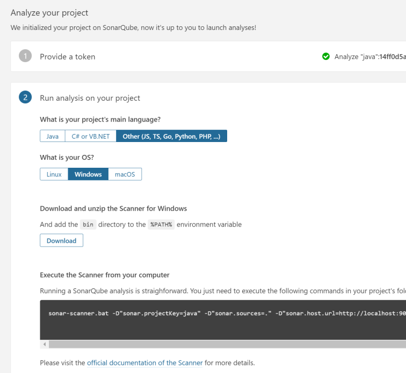Select Other (JS, TS, Go, Python, PHP) language
This screenshot has width=406, height=373.
point(171,136)
